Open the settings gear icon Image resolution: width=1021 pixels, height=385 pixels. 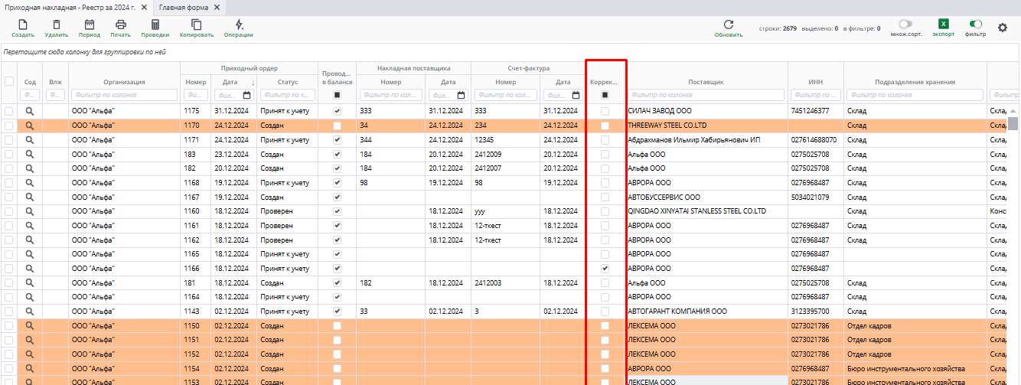click(x=1003, y=28)
